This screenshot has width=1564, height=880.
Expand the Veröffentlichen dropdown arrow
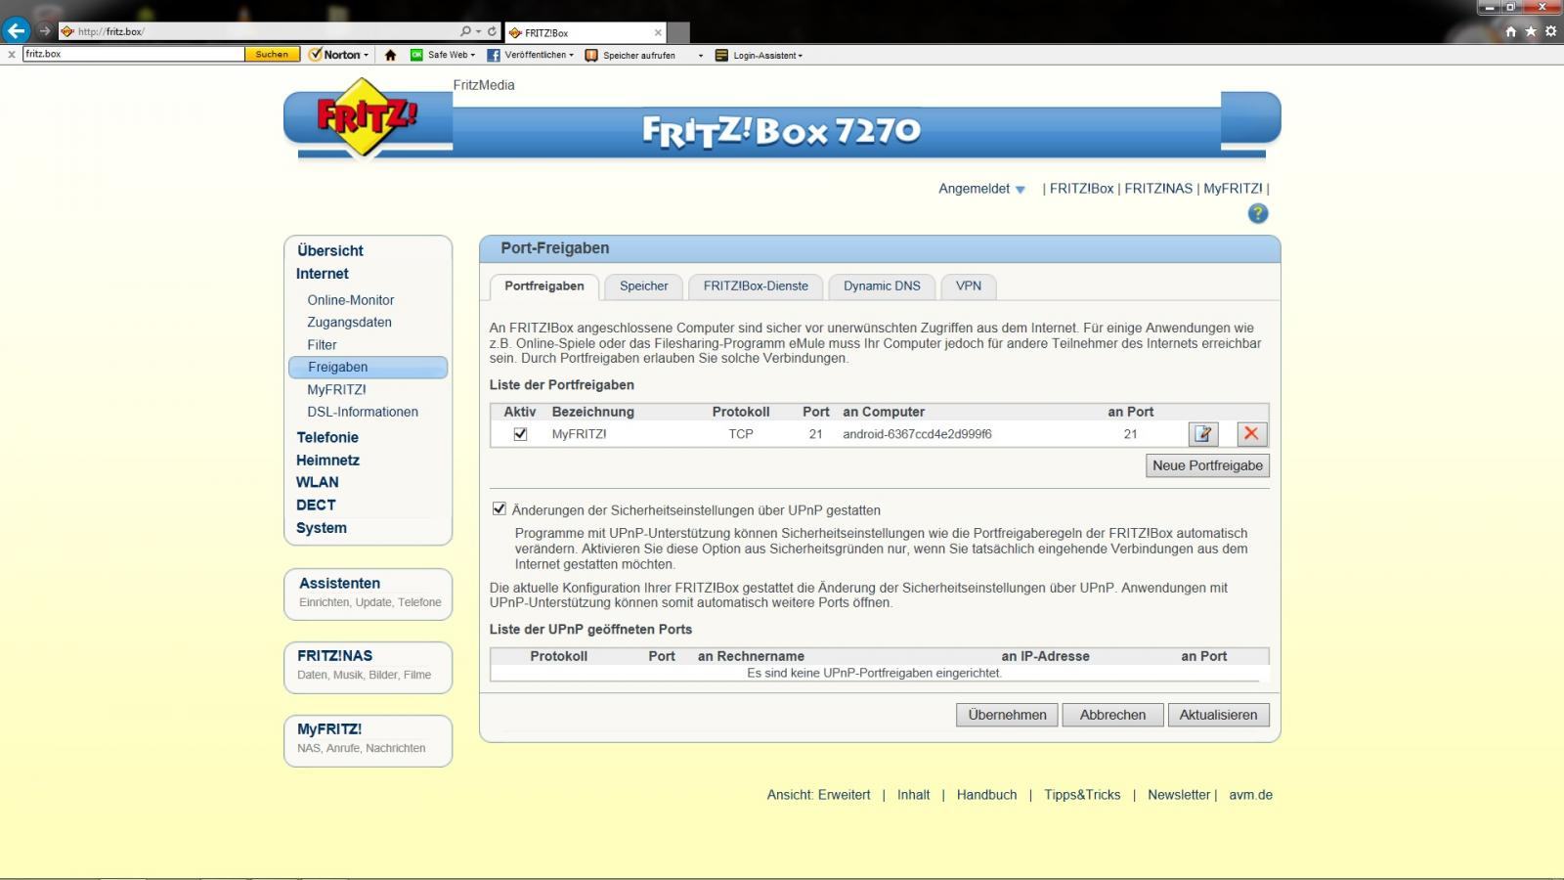coord(572,56)
